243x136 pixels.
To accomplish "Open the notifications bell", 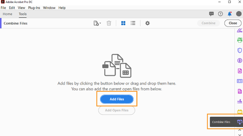I will [229, 14].
